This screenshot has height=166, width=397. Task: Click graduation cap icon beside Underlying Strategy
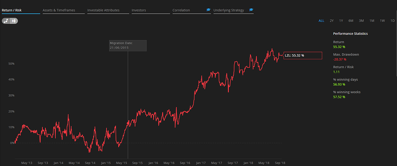pos(251,10)
